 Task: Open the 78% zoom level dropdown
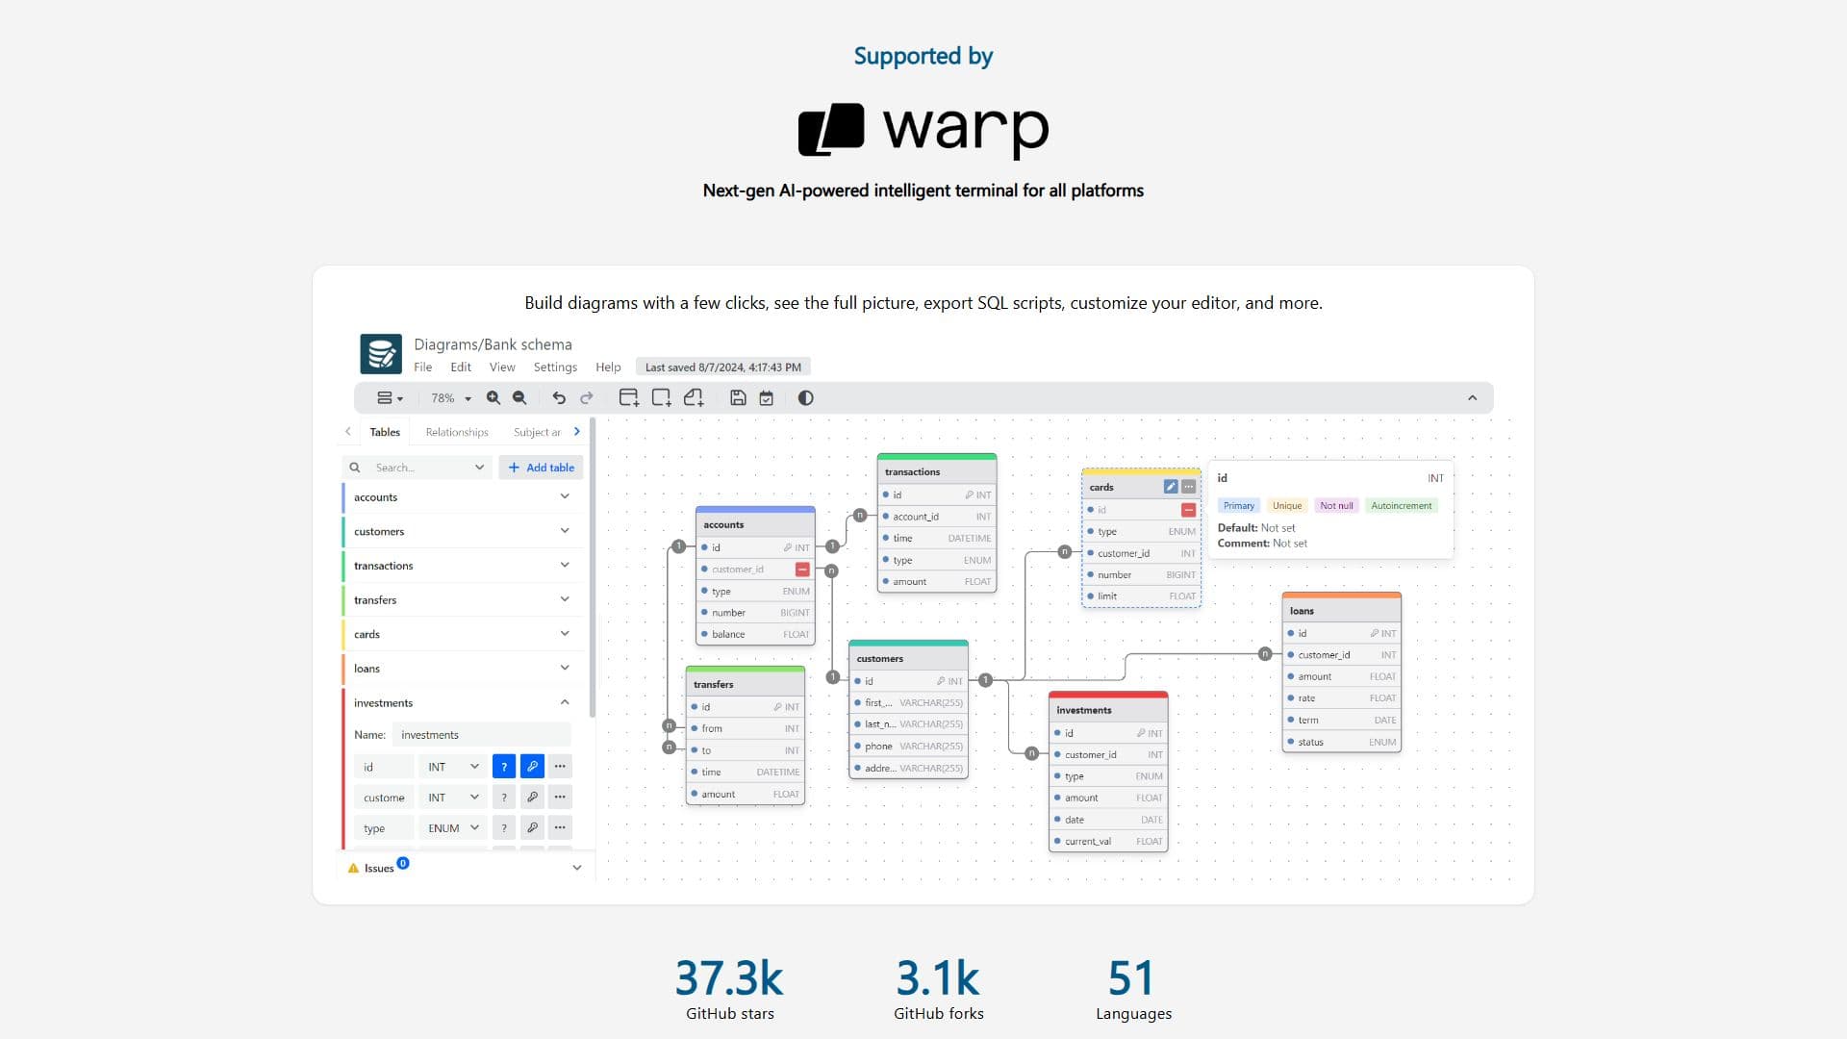coord(451,398)
